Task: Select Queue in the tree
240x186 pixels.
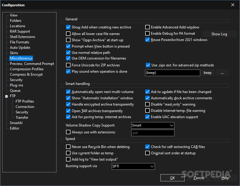Action: tap(15, 91)
